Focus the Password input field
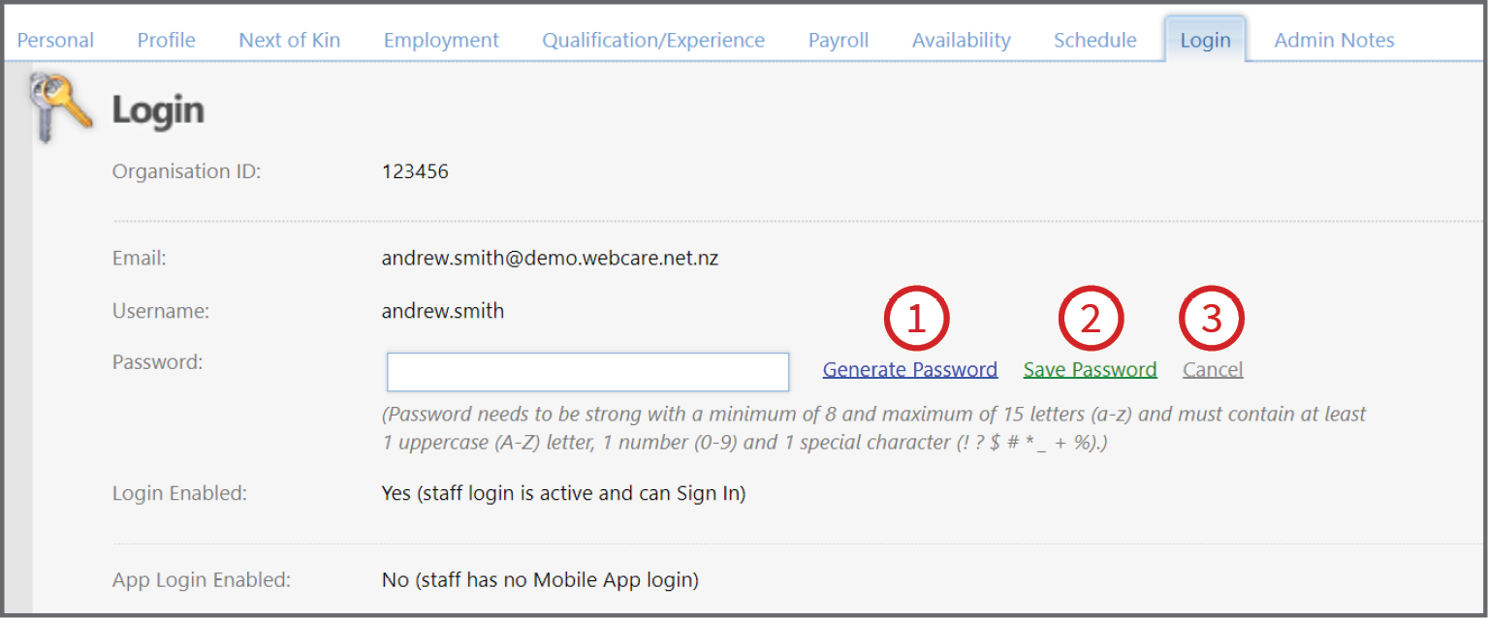This screenshot has width=1488, height=618. pos(587,372)
